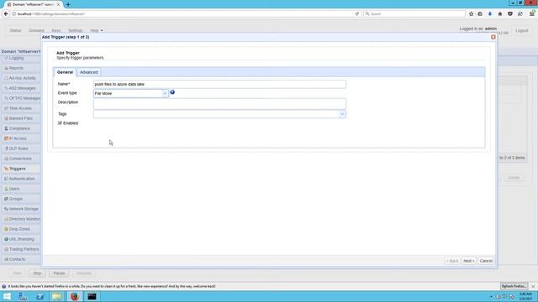The height and width of the screenshot is (302, 538).
Task: Open Ad-Hoc Activity in the sidebar
Action: [x=23, y=78]
